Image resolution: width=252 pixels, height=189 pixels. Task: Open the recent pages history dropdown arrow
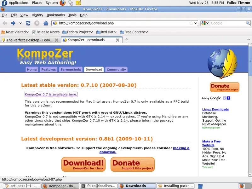(x=20, y=23)
